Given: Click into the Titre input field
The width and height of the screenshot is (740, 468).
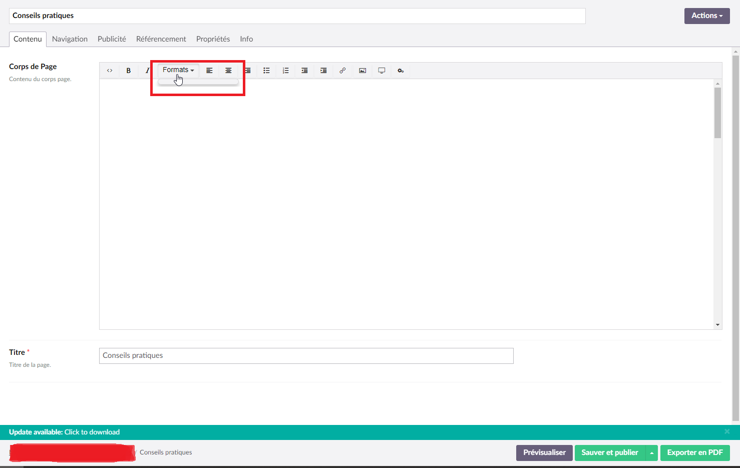Looking at the screenshot, I should pyautogui.click(x=306, y=356).
